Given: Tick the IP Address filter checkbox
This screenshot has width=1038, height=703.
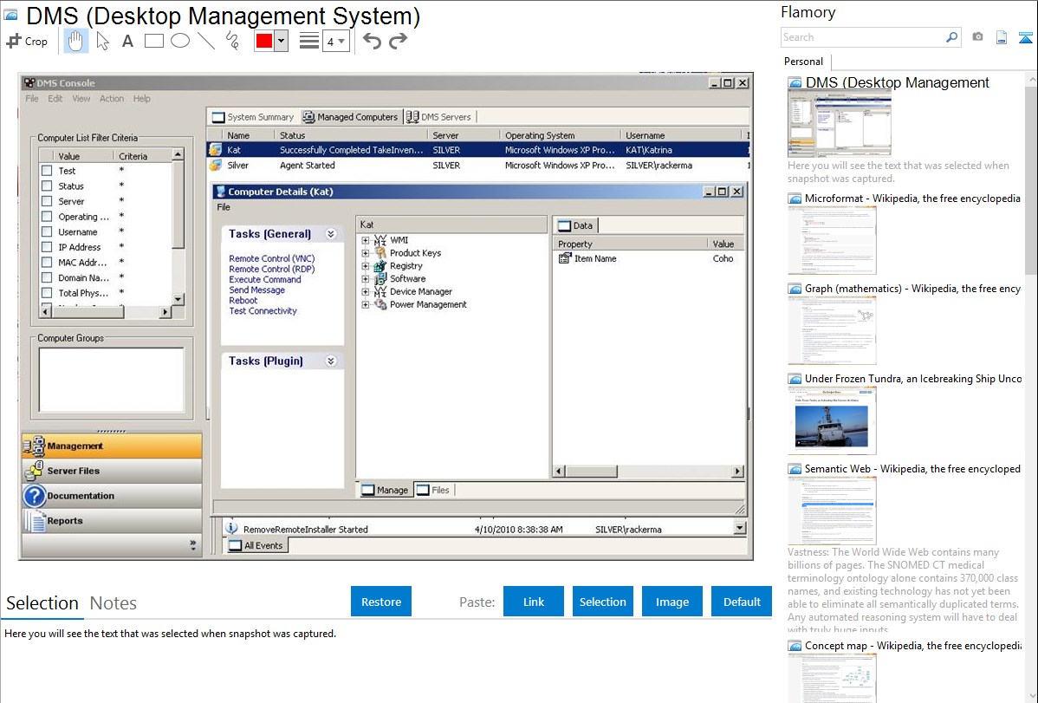Looking at the screenshot, I should pyautogui.click(x=47, y=247).
